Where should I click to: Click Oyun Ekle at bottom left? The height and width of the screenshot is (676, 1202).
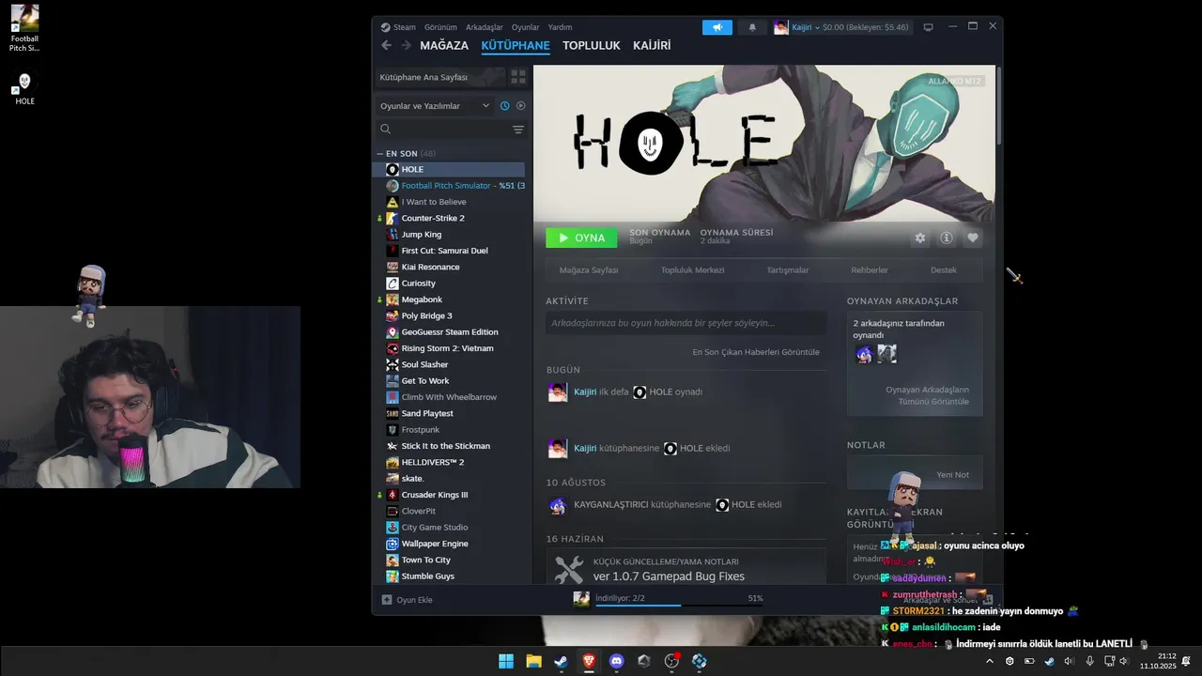408,600
